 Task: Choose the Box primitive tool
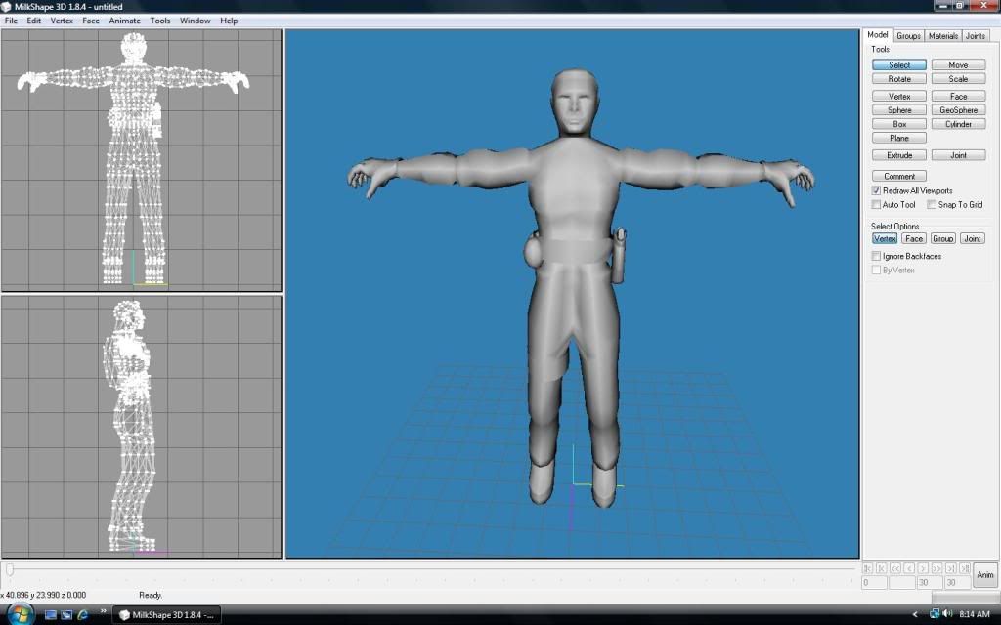(899, 124)
